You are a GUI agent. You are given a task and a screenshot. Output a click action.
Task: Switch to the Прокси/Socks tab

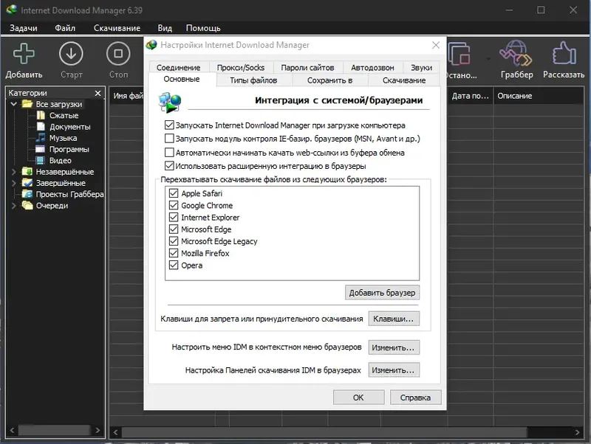click(x=241, y=67)
